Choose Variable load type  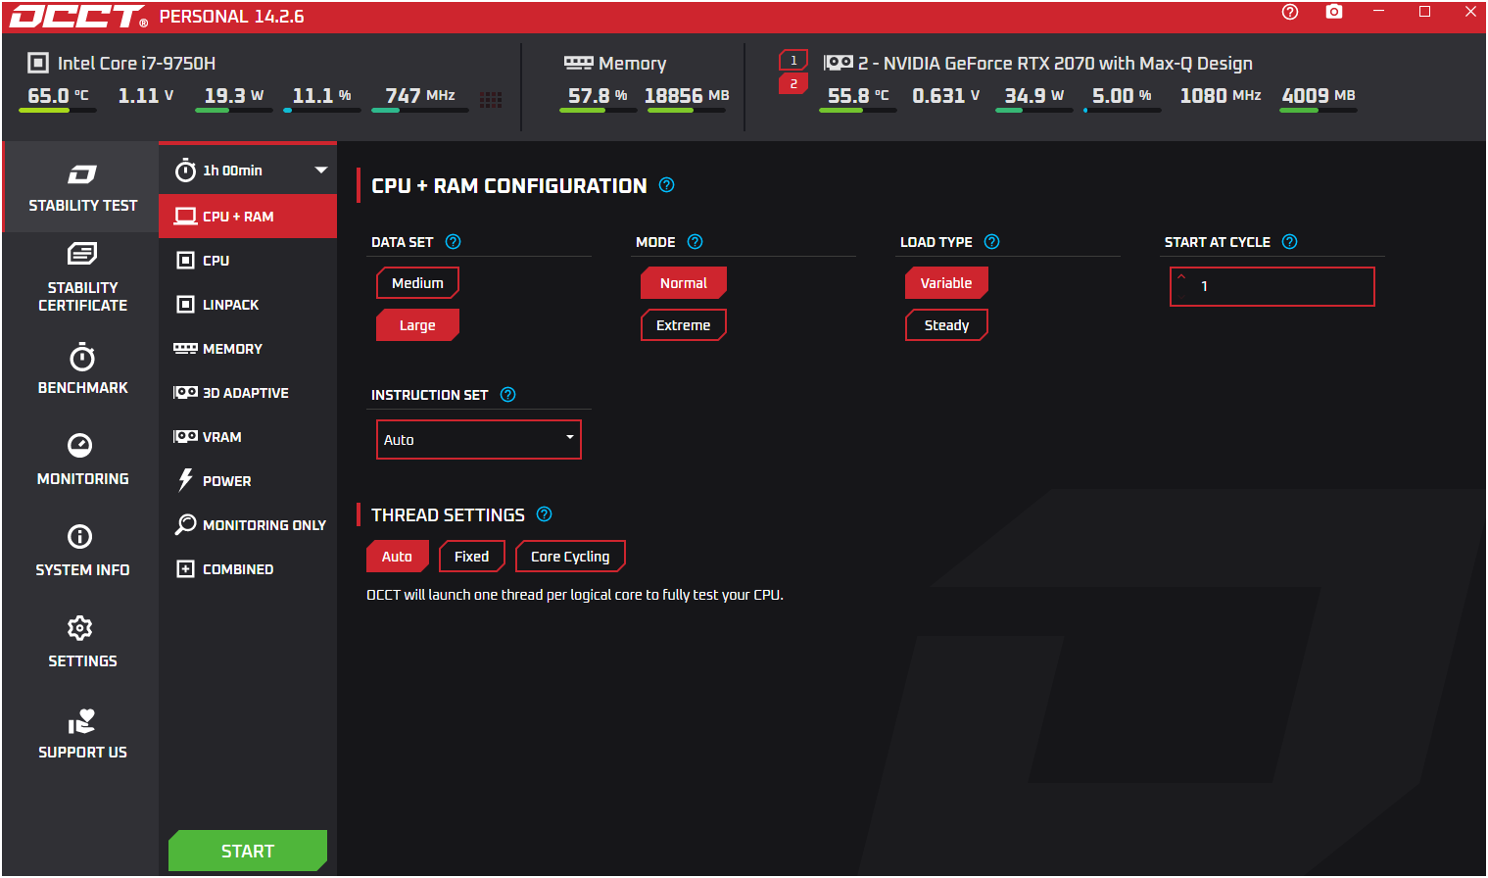(x=946, y=283)
